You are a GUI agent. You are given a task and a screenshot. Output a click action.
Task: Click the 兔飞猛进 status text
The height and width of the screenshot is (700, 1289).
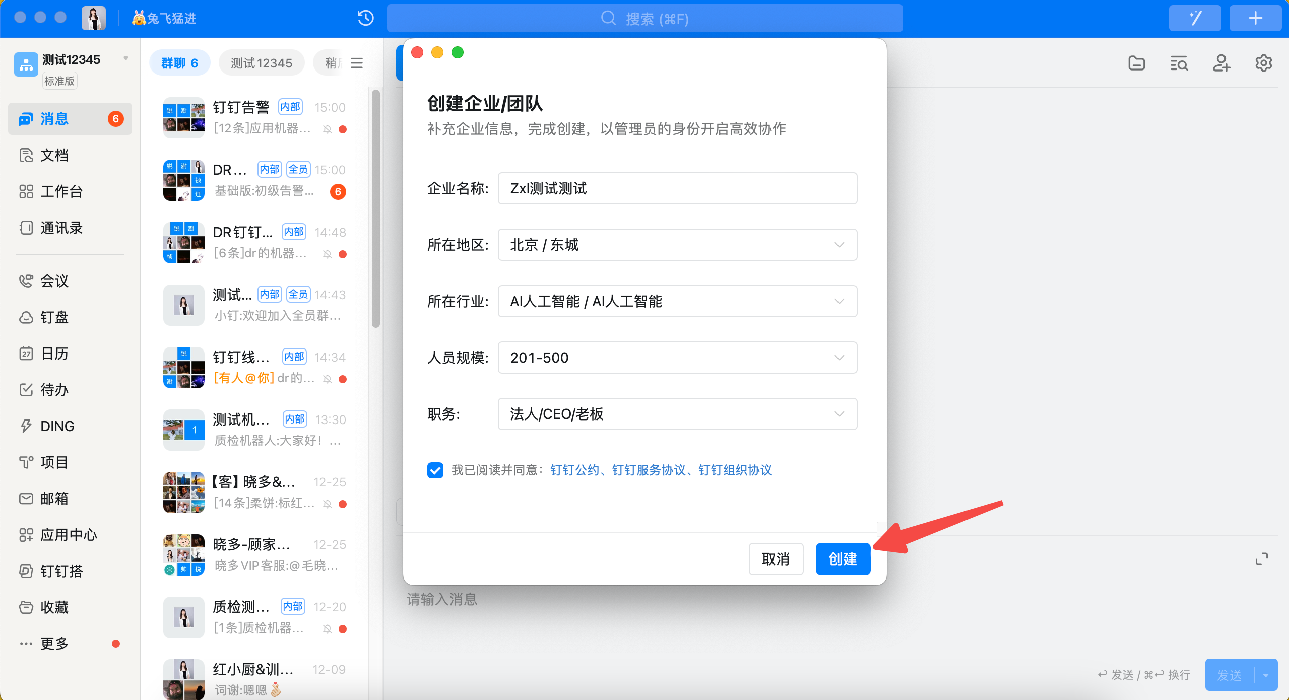164,19
